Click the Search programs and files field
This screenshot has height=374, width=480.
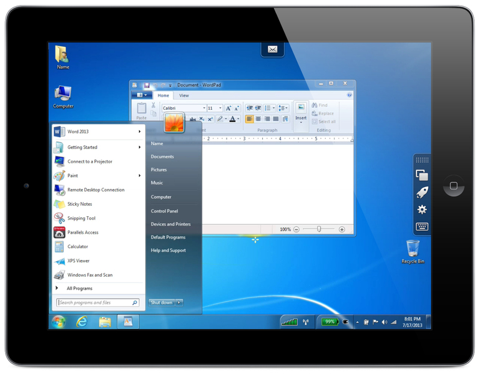[98, 302]
